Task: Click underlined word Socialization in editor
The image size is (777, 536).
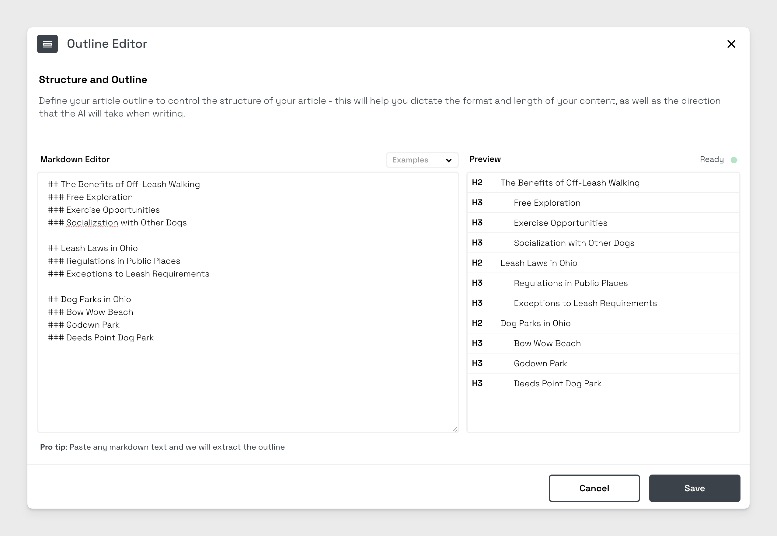Action: pos(92,223)
